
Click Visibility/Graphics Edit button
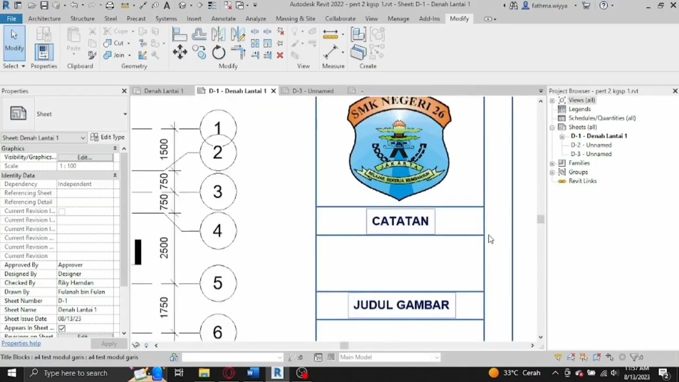pyautogui.click(x=85, y=158)
